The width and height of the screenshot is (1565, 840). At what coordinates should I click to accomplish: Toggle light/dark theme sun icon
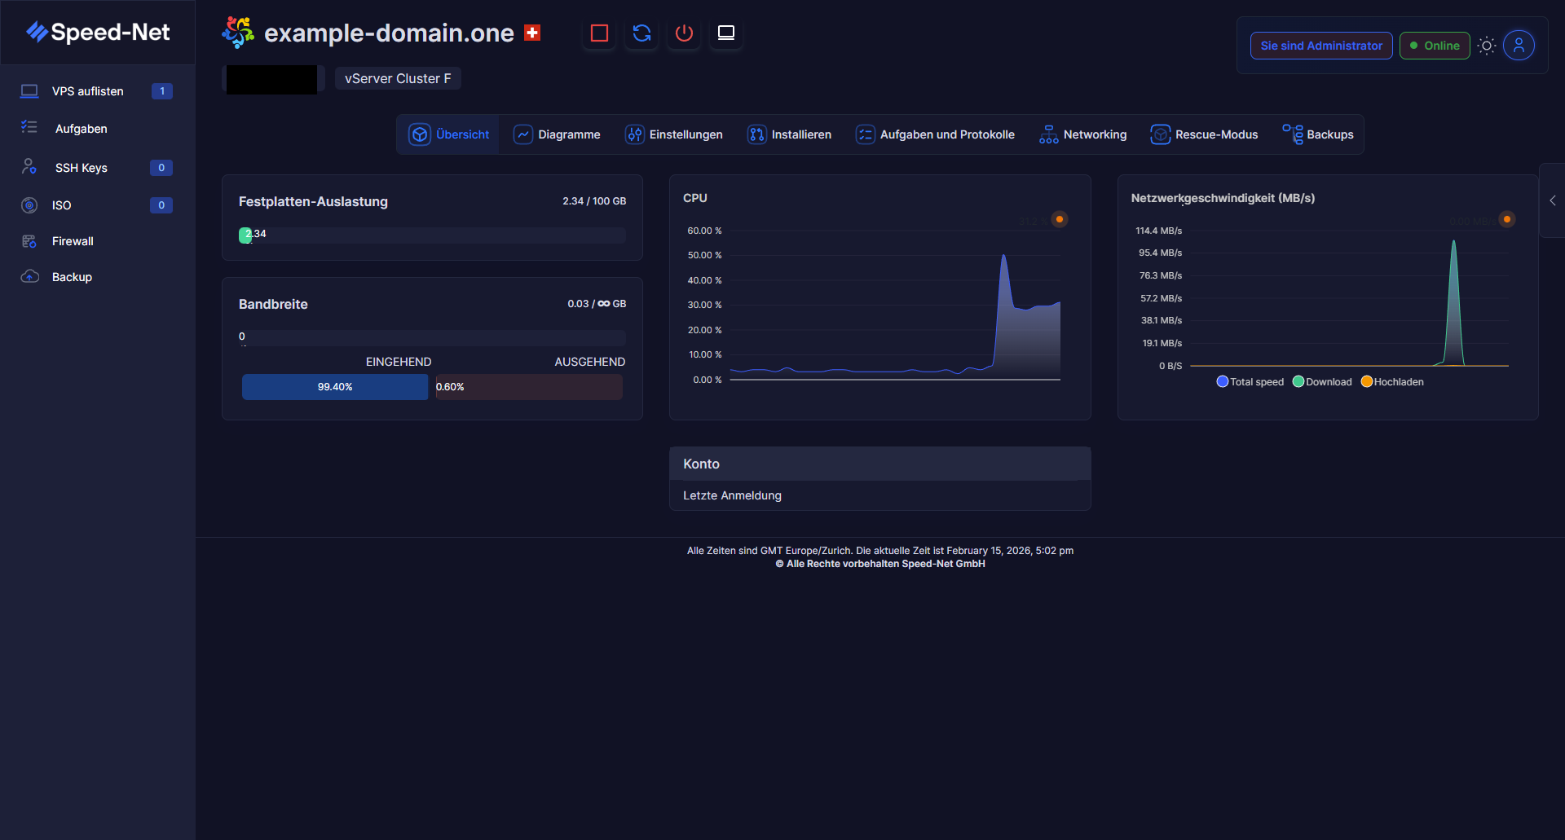tap(1487, 46)
